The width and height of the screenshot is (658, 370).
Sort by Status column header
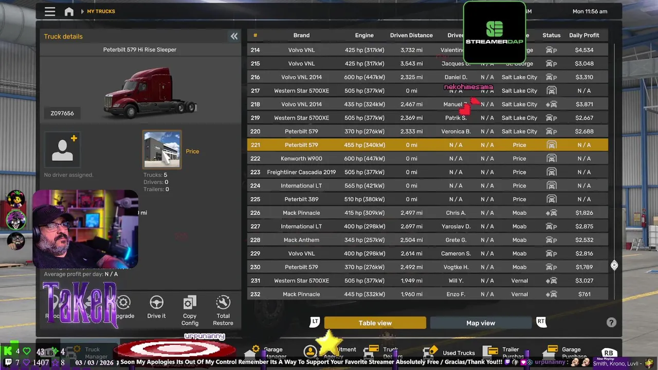pos(551,35)
